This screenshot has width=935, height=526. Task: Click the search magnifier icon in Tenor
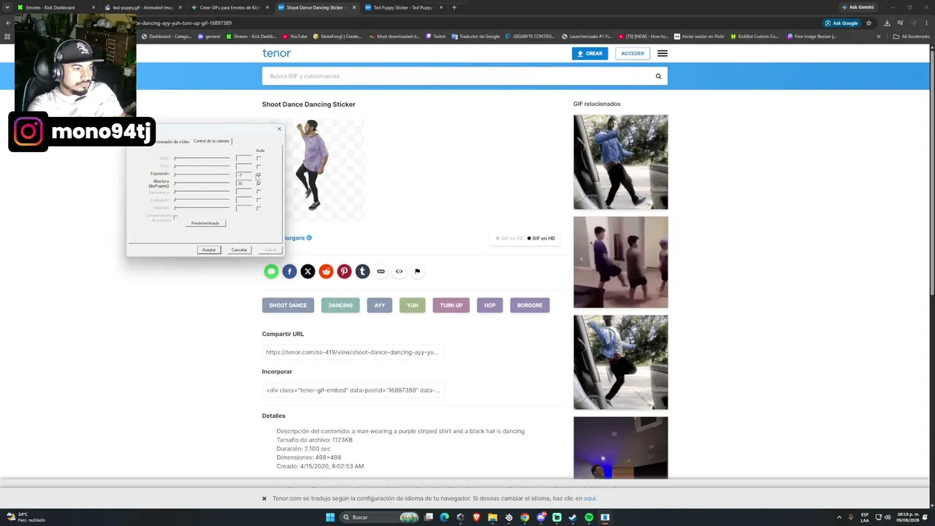tap(658, 76)
